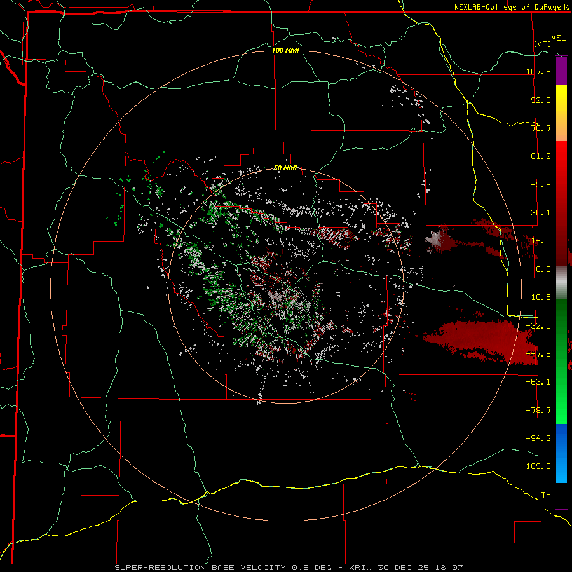Screen dimensions: 572x572
Task: Pick the purple segment of the velocity color bar
Action: (x=561, y=71)
